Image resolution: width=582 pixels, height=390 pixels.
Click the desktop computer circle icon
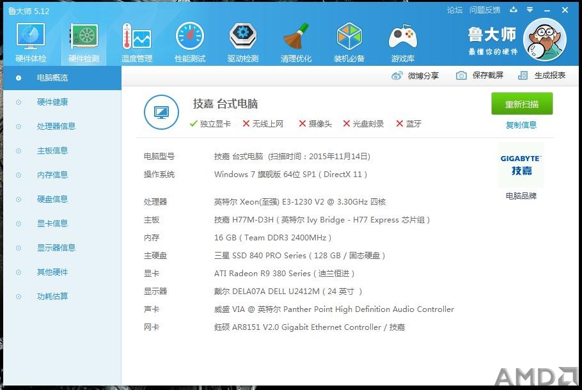(x=161, y=112)
